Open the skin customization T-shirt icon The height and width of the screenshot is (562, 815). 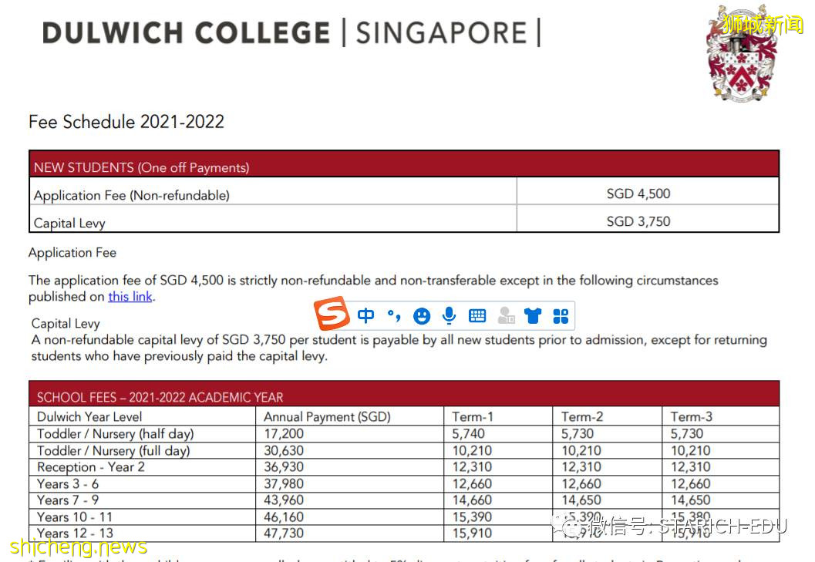point(533,315)
